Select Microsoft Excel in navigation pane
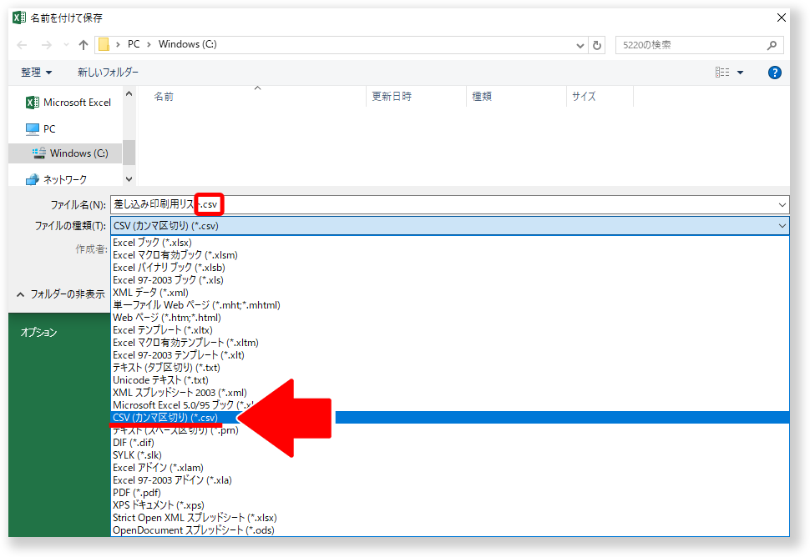The height and width of the screenshot is (557, 810). [x=68, y=102]
